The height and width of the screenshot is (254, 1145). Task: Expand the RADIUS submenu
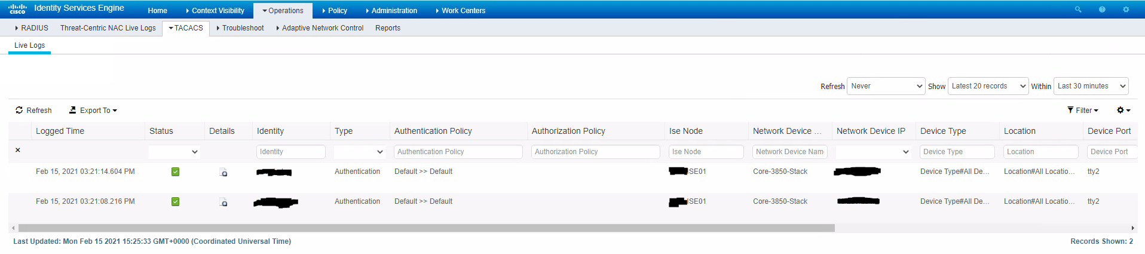tap(31, 28)
